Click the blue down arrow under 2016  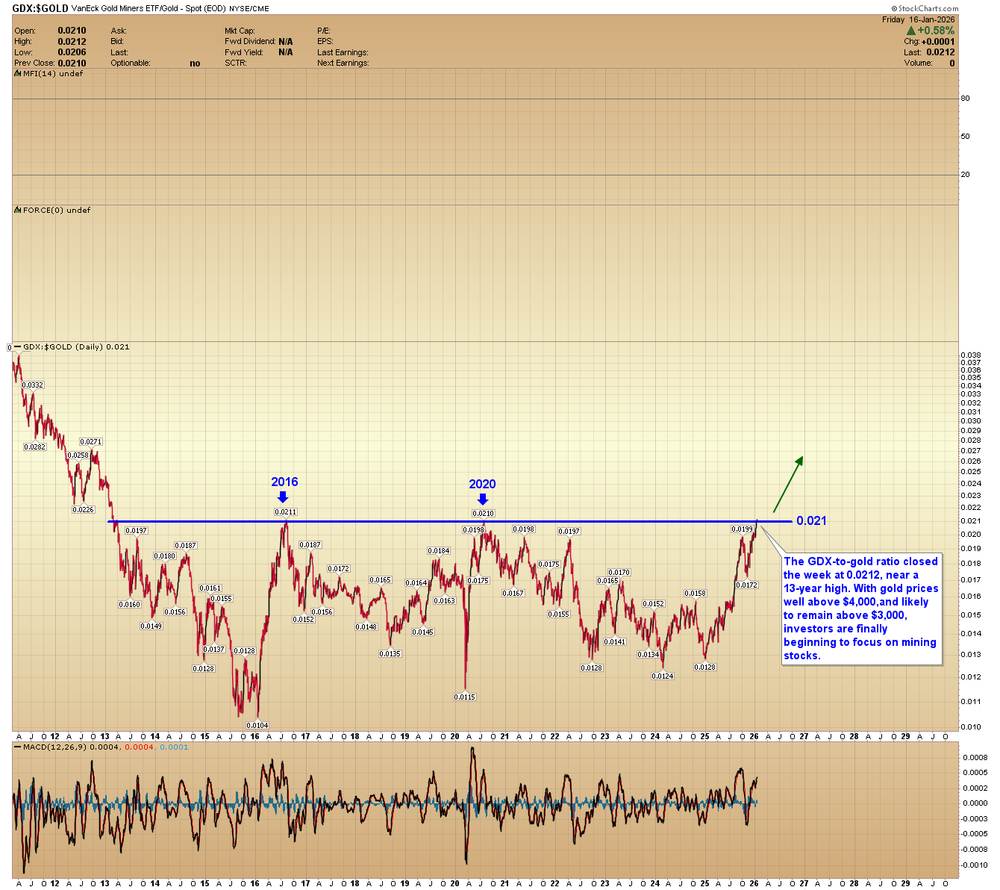click(x=282, y=497)
